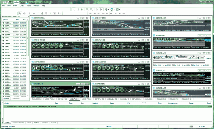The image size is (214, 129).
Task: Click the Market Watch scroll up arrow
Action: [x=28, y=19]
